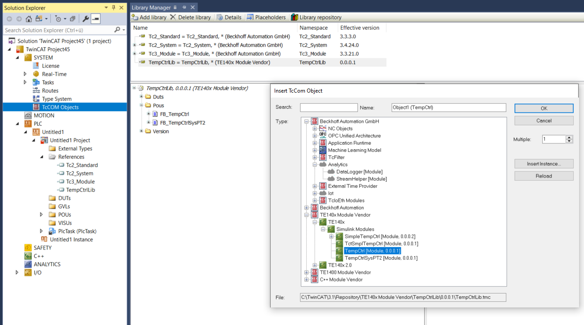The width and height of the screenshot is (584, 325).
Task: Toggle the Show All Files button in Solution Explorer
Action: point(95,19)
